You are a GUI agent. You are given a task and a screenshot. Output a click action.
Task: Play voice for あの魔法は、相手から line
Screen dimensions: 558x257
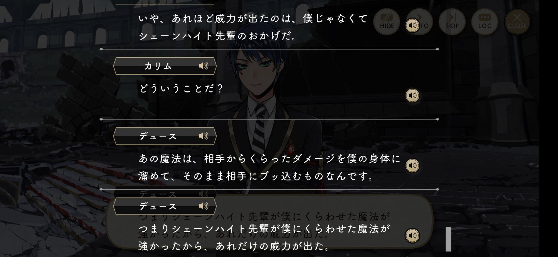tap(412, 166)
